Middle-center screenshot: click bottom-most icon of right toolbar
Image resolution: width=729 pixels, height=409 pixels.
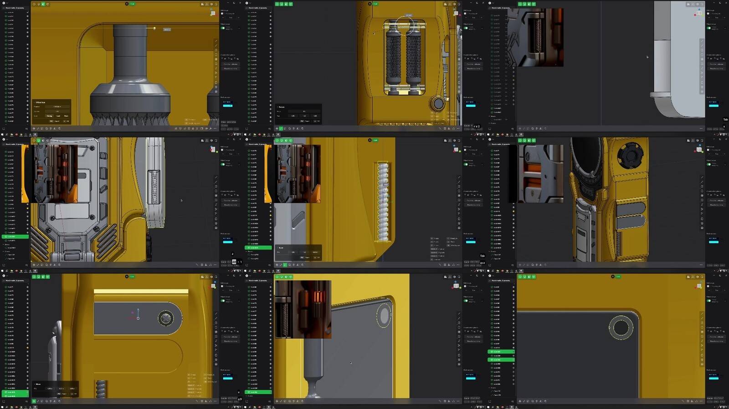tap(459, 228)
